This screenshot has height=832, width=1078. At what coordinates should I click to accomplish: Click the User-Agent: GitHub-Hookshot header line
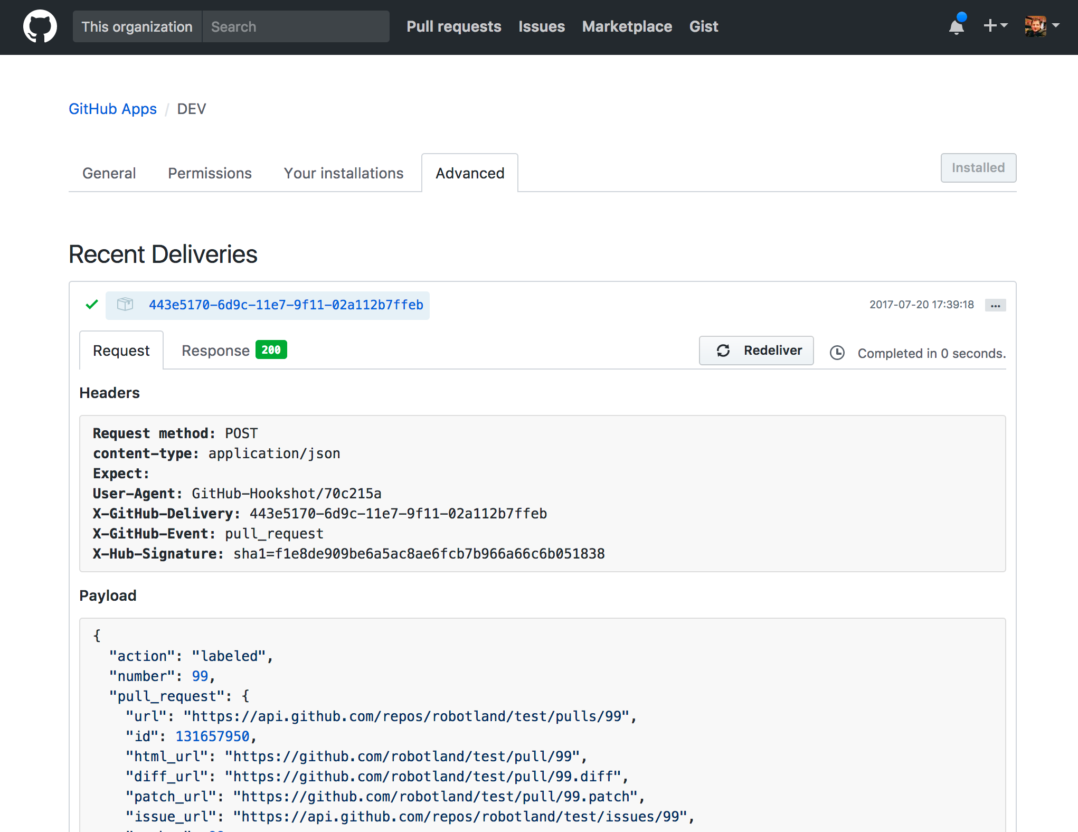coord(237,494)
